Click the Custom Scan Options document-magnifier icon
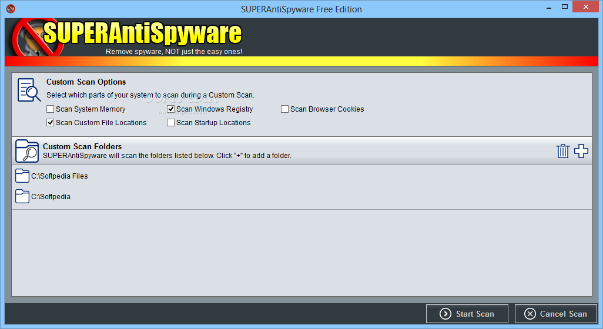The height and width of the screenshot is (329, 603). (x=29, y=90)
